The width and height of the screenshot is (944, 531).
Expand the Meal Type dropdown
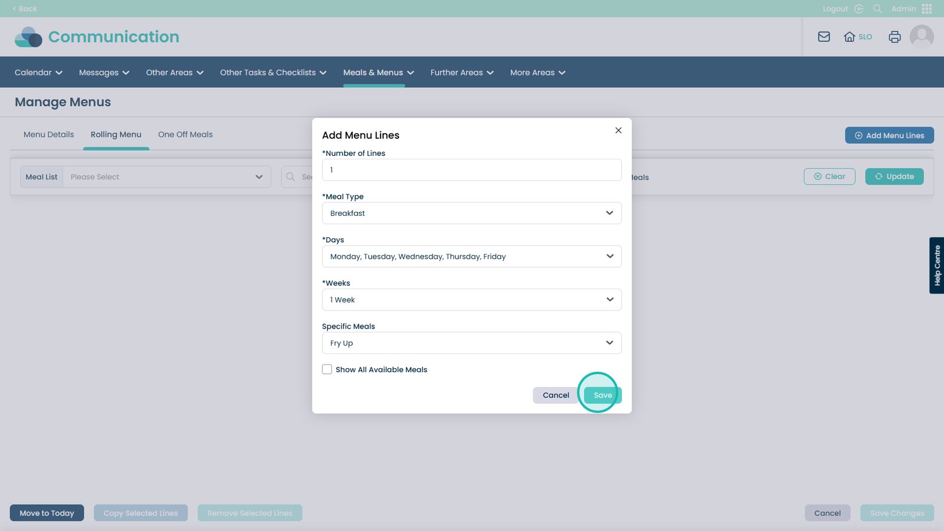pyautogui.click(x=471, y=213)
